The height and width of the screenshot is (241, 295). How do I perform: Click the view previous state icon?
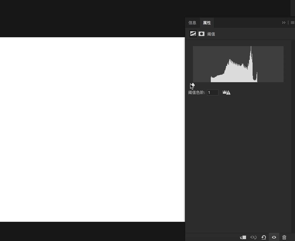click(x=253, y=237)
